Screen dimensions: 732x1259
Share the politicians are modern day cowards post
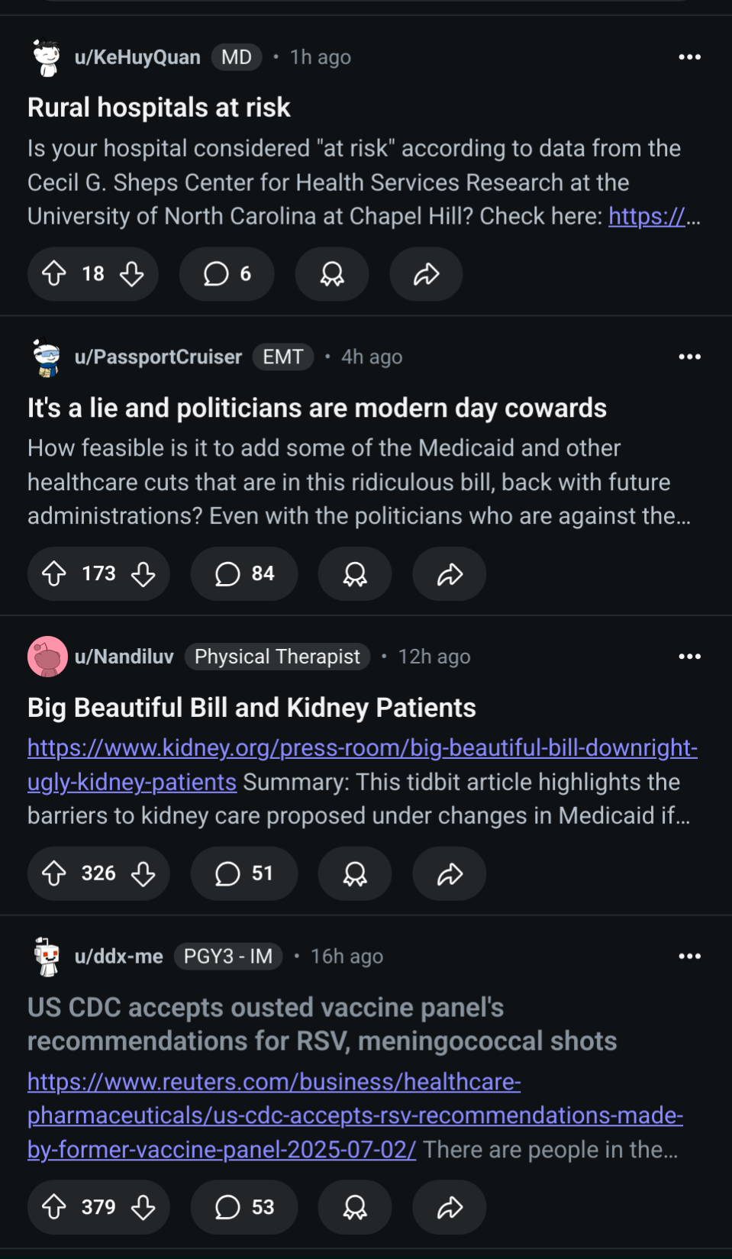pyautogui.click(x=450, y=574)
